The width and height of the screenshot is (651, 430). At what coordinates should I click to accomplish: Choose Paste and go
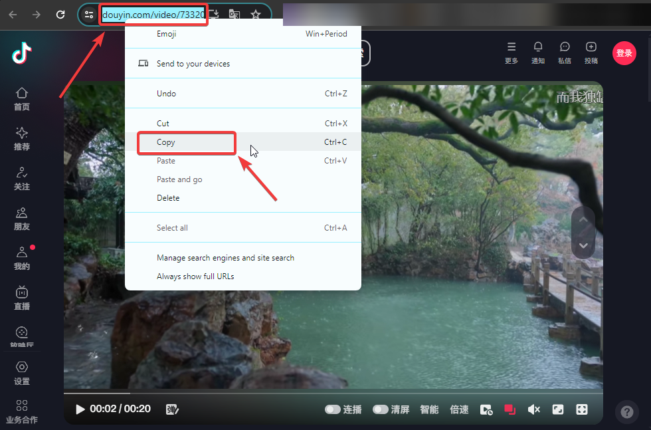tap(243, 179)
